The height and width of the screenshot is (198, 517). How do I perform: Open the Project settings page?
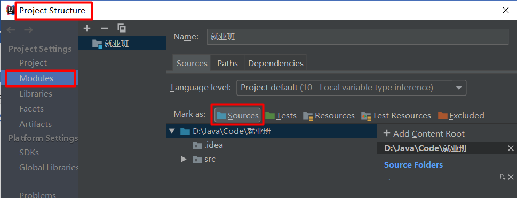tap(33, 62)
